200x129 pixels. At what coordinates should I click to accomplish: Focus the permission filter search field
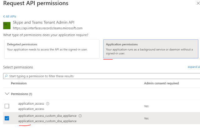[100, 76]
